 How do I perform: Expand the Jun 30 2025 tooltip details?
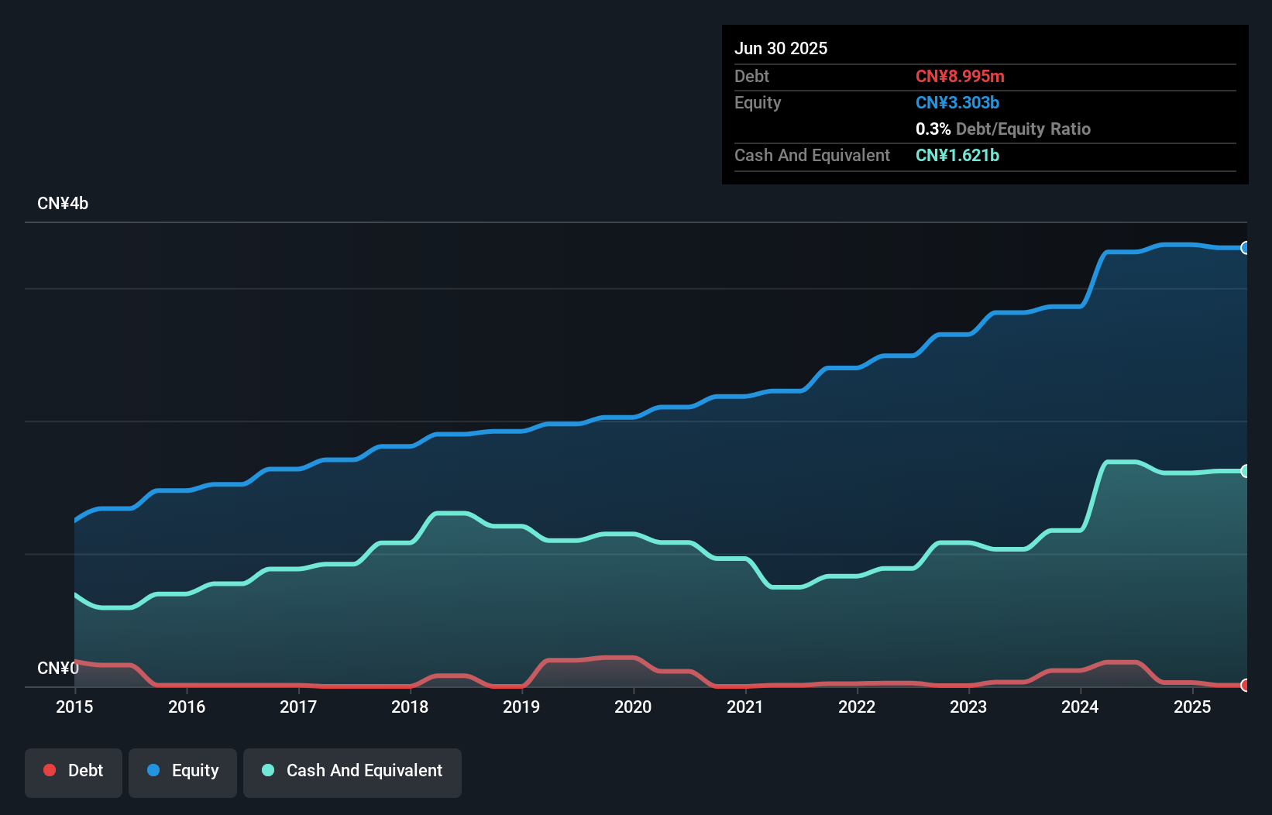click(x=781, y=48)
